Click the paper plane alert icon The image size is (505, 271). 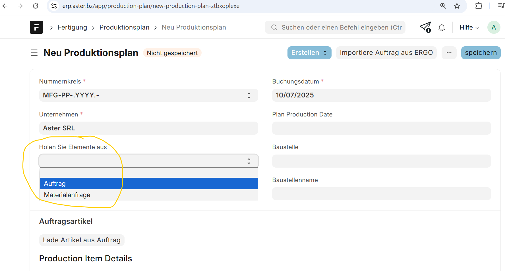click(425, 27)
